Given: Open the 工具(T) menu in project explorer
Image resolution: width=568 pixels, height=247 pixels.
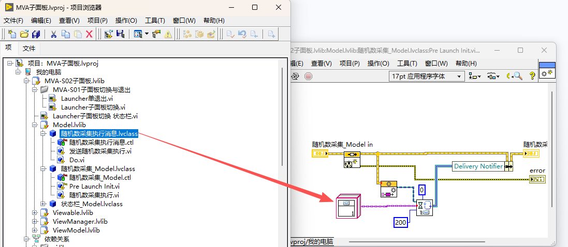Looking at the screenshot, I should [x=155, y=21].
